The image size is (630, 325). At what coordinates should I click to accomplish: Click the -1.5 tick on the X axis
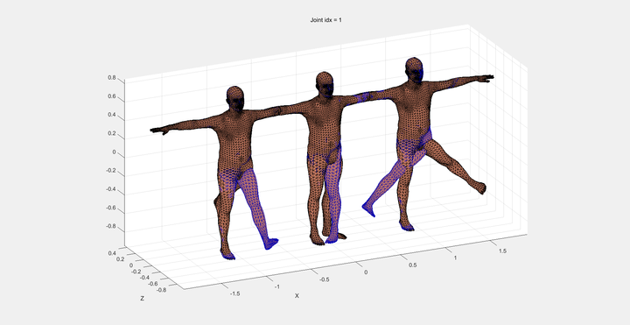235,293
